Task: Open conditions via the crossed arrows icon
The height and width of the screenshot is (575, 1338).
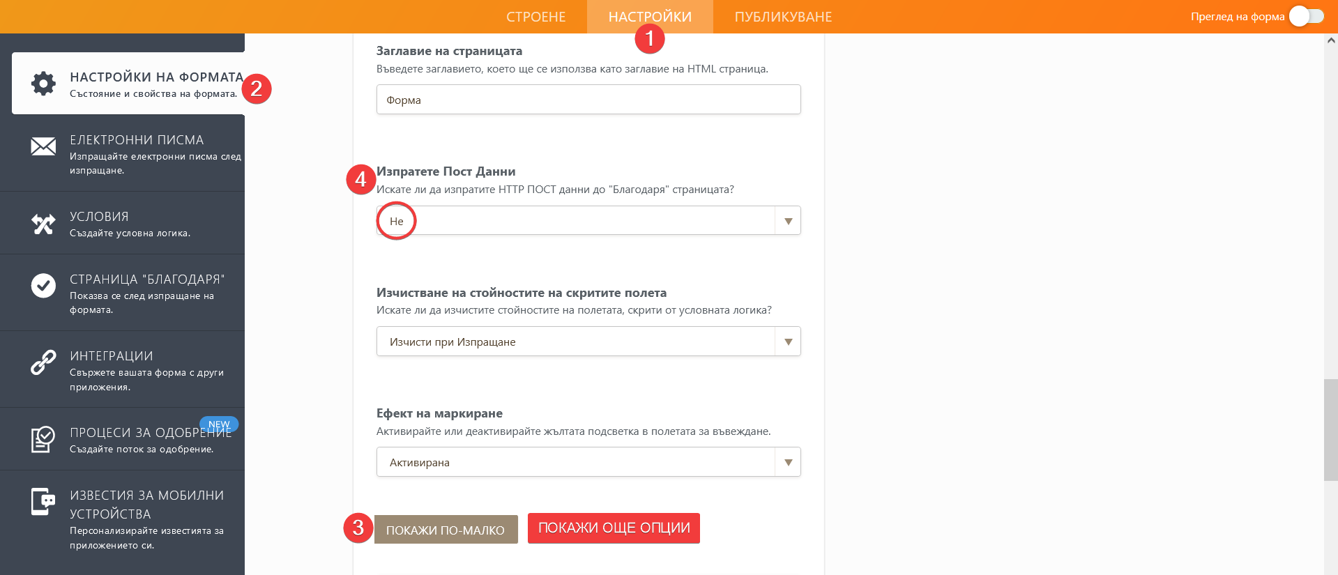Action: 43,223
